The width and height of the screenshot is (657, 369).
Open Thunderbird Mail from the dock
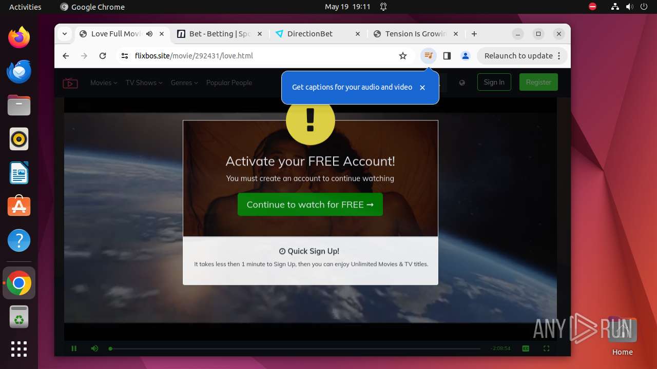point(19,71)
